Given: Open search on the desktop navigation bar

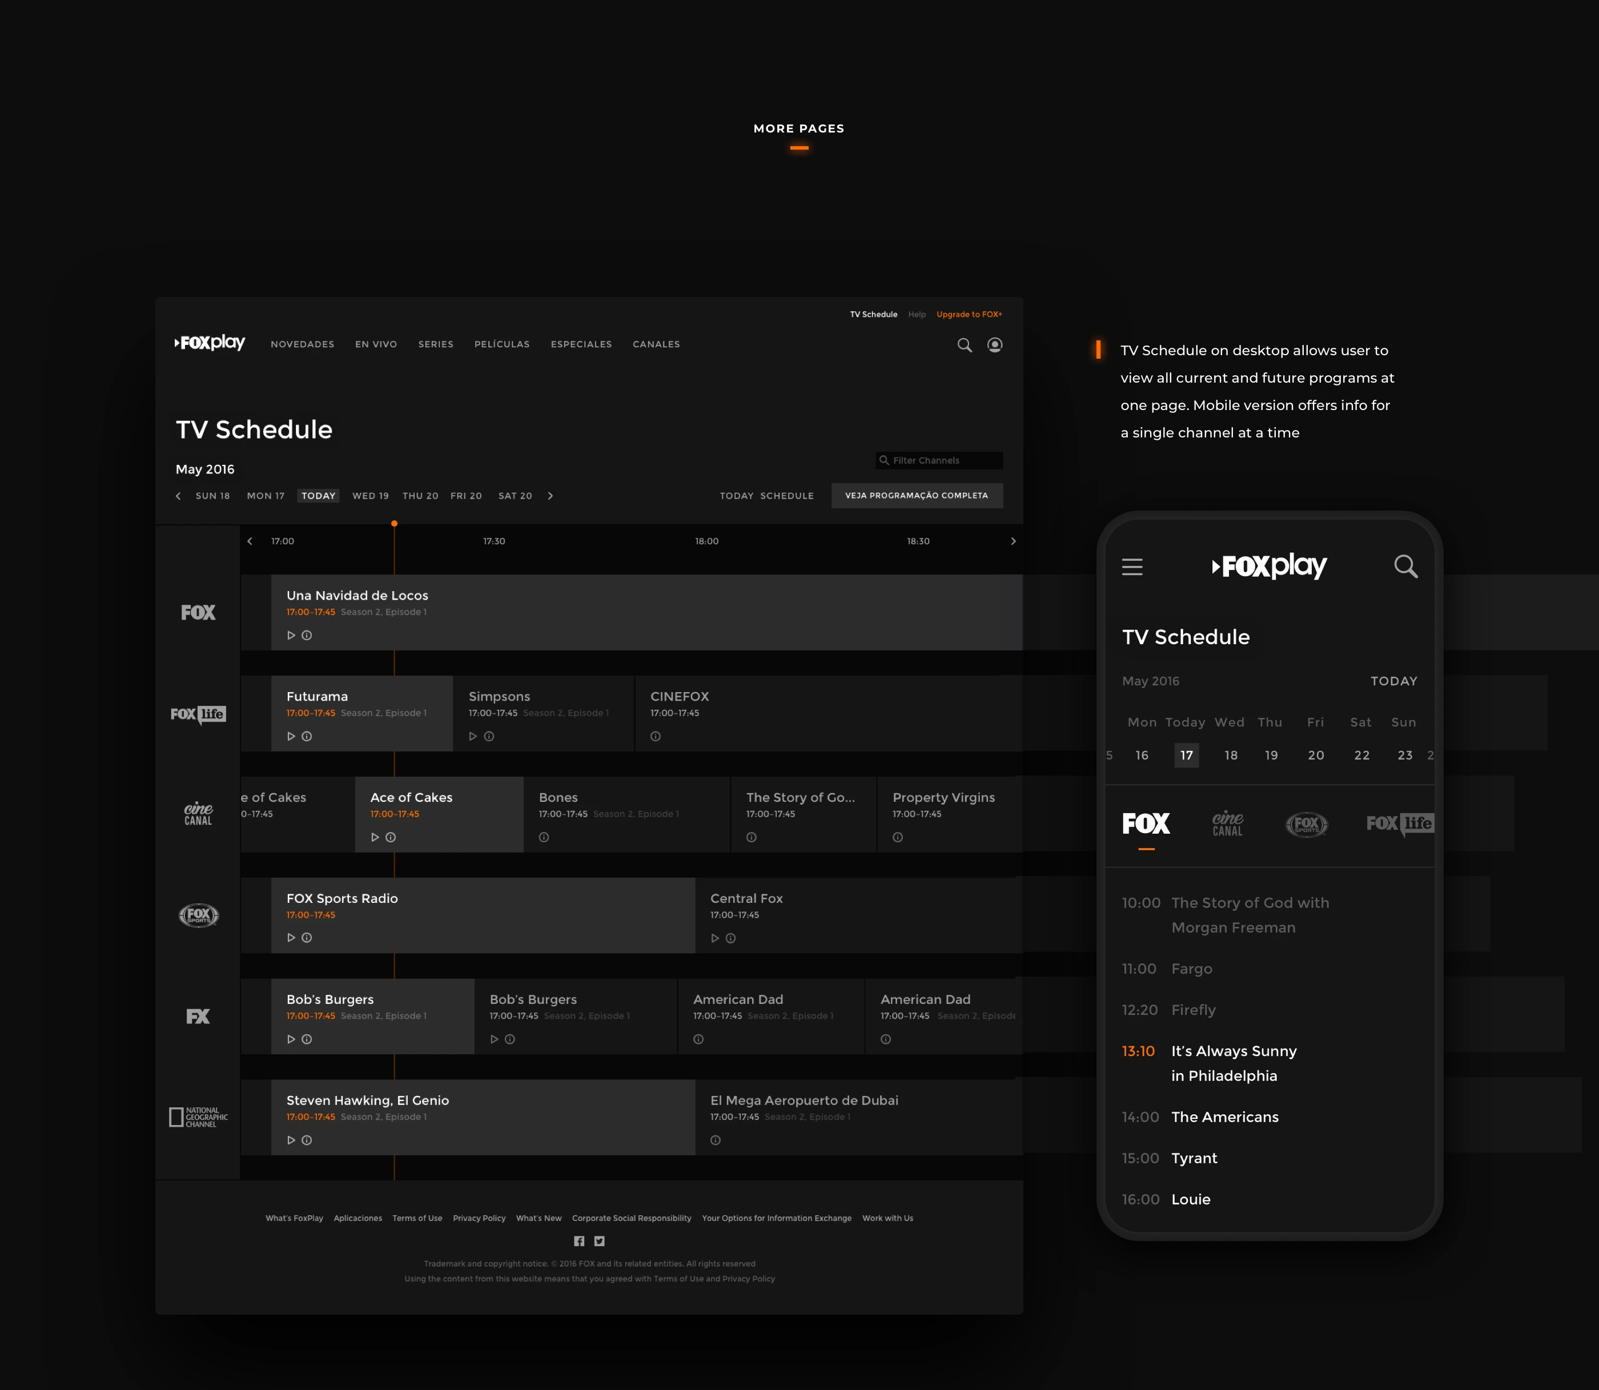Looking at the screenshot, I should pyautogui.click(x=964, y=344).
